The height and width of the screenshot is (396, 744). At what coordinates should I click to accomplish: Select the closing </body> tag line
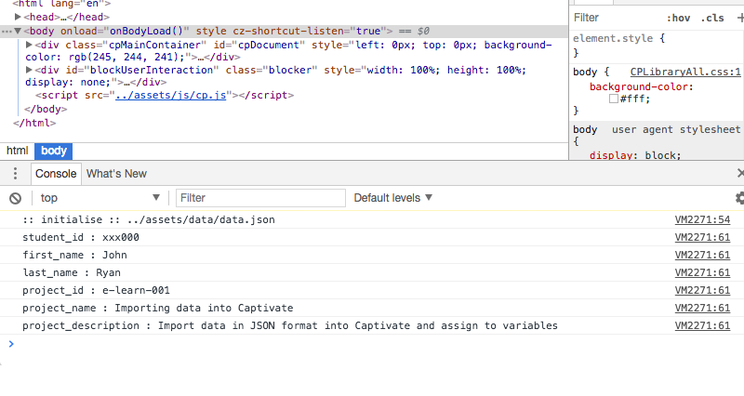46,109
